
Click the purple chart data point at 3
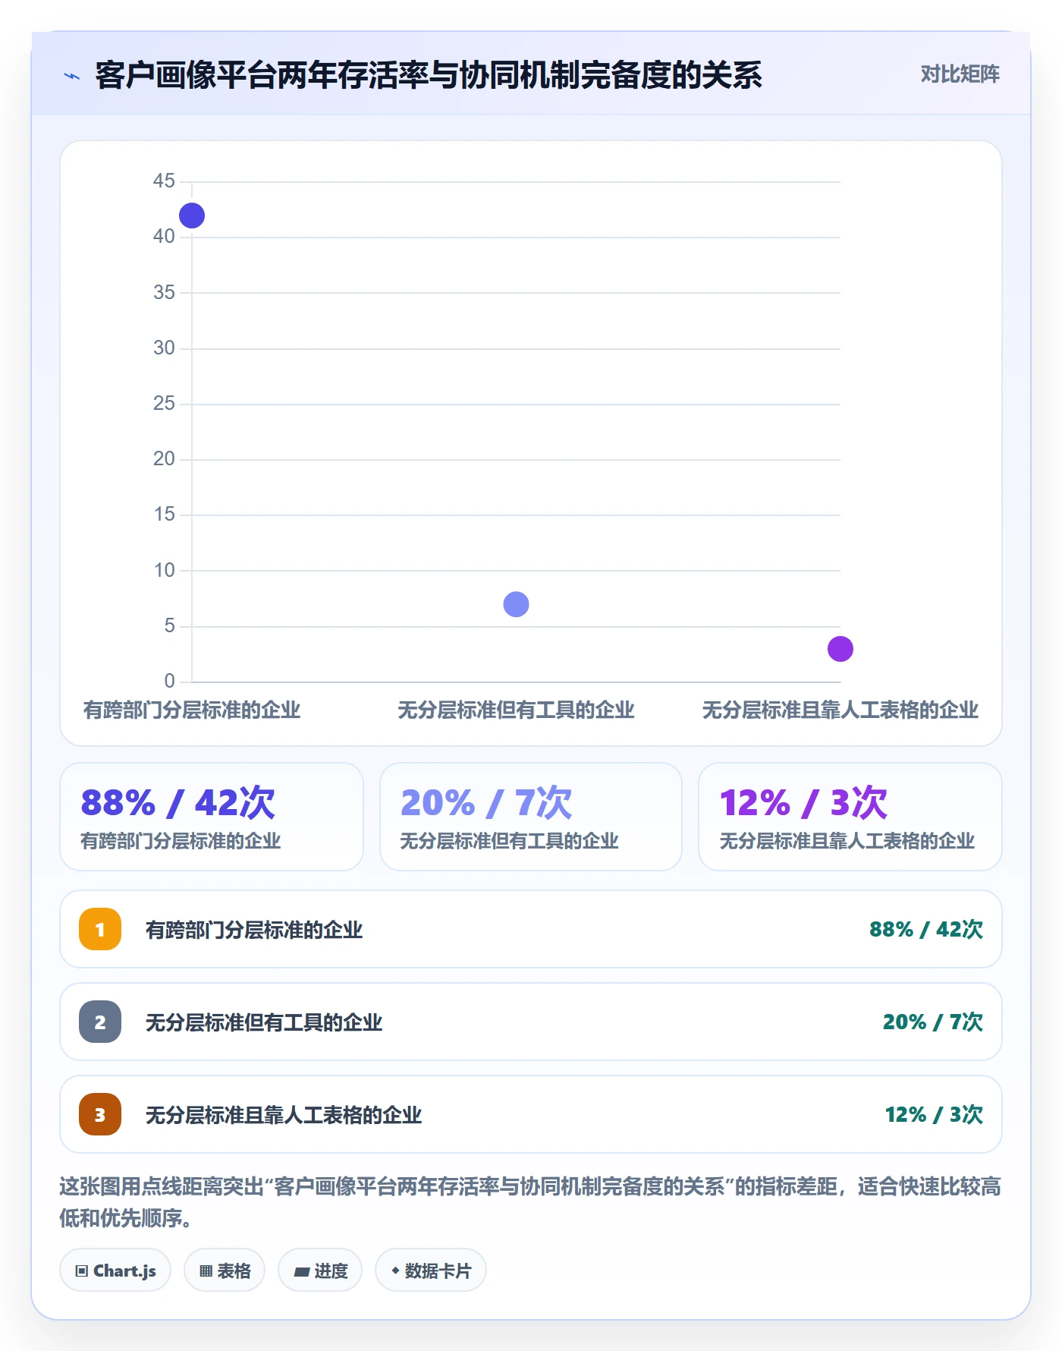(x=840, y=649)
